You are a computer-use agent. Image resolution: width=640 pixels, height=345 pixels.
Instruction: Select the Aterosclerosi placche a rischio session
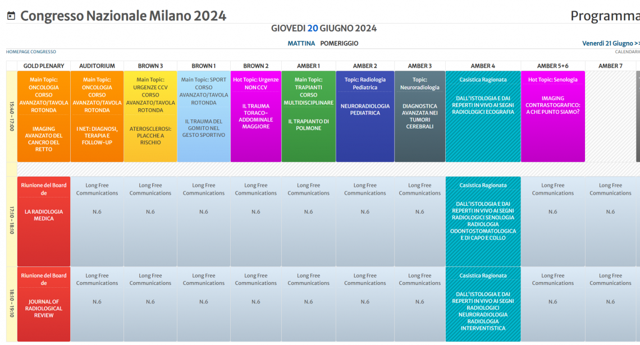(150, 135)
